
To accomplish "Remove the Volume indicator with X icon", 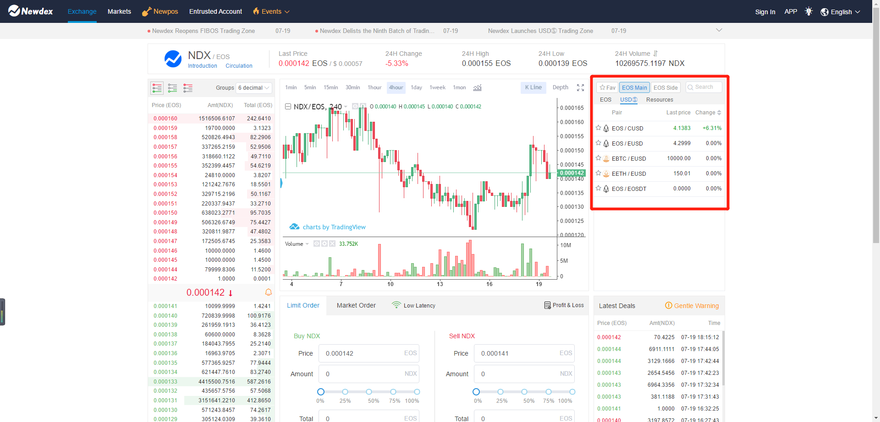I will click(x=332, y=244).
